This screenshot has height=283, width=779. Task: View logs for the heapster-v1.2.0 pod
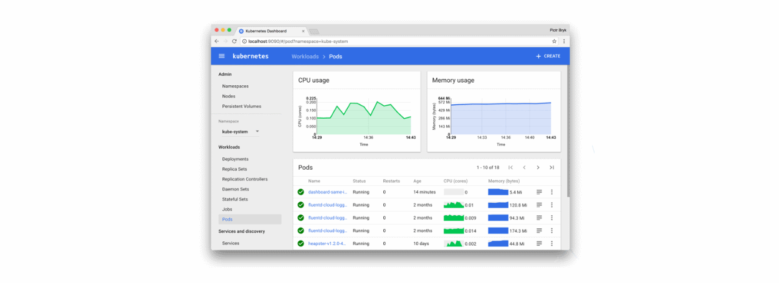pos(539,243)
